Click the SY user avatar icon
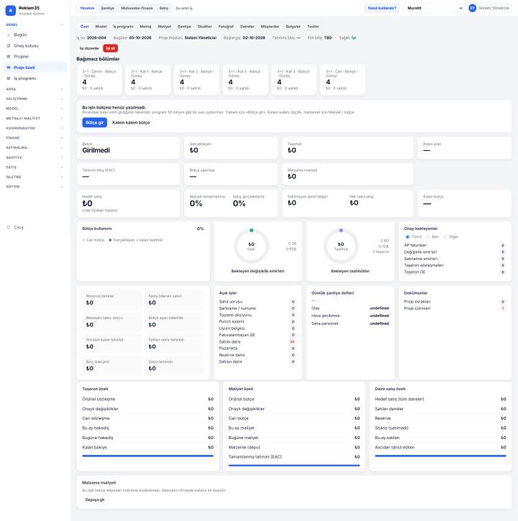 point(472,8)
